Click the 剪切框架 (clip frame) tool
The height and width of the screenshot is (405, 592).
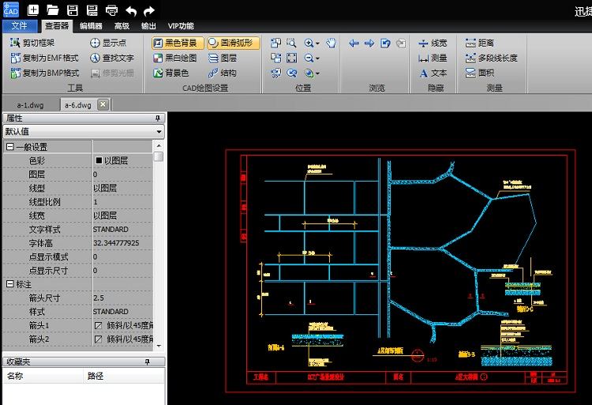[x=34, y=43]
